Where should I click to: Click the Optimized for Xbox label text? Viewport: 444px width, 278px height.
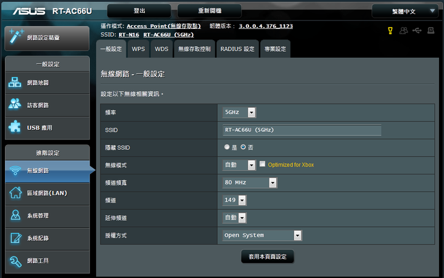coord(291,165)
